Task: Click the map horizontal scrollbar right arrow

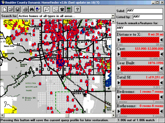Action: [x=113, y=115]
